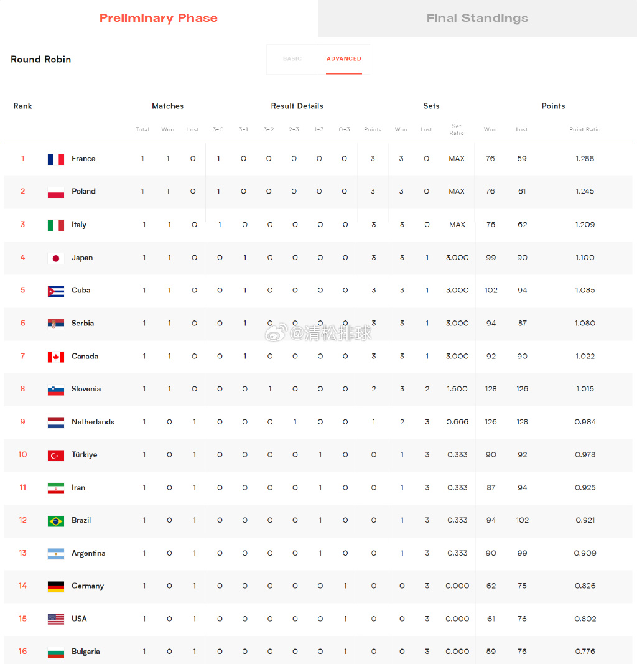
Task: Click the Set Ratio column header
Action: click(457, 129)
